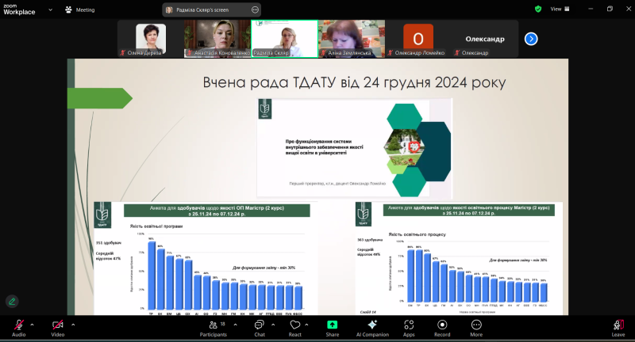Image resolution: width=635 pixels, height=342 pixels.
Task: Expand audio options arrow next to Audio
Action: (33, 325)
